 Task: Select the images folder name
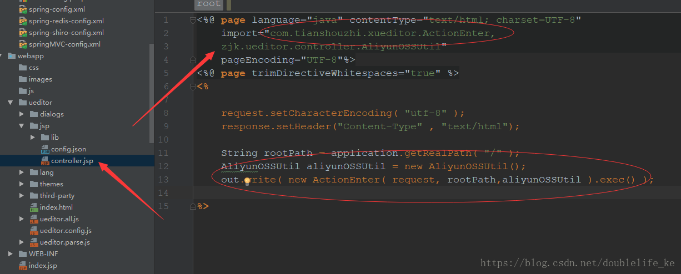click(x=41, y=79)
